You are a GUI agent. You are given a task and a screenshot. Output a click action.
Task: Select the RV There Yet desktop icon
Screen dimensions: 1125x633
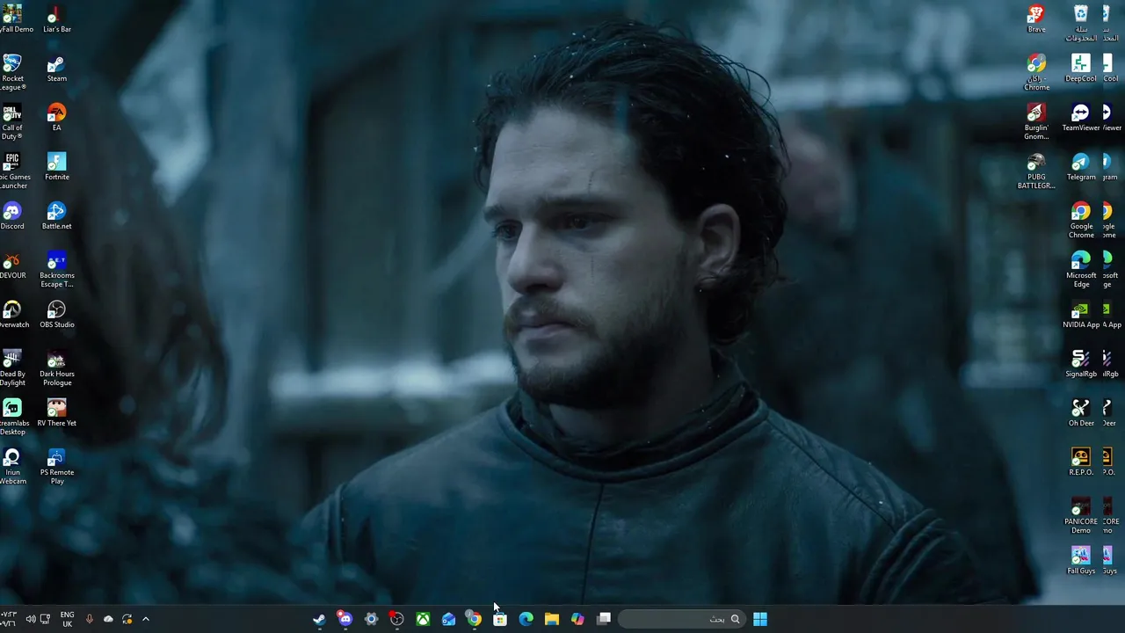[x=56, y=413]
